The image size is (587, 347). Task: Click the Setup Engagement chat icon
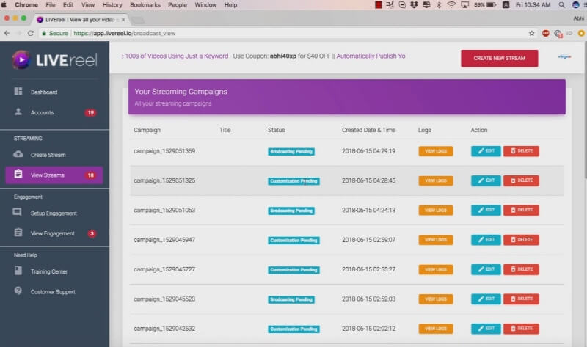click(17, 212)
